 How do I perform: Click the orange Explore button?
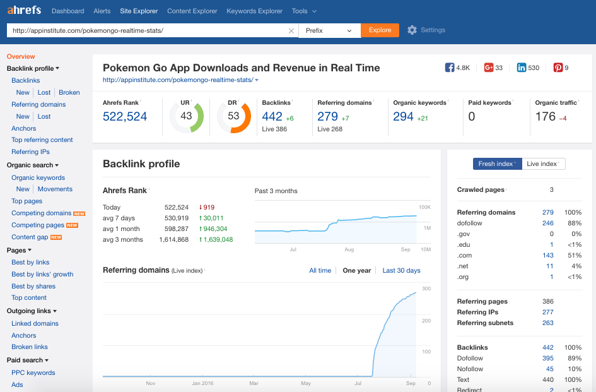(380, 30)
